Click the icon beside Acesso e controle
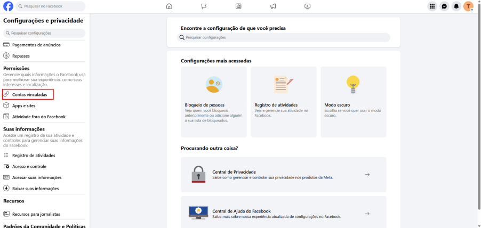 6,166
